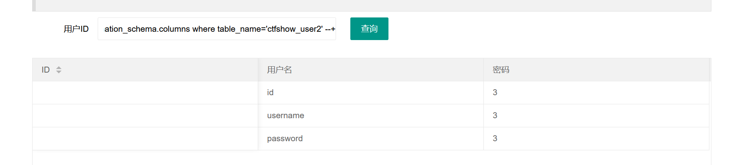Click the ID column header text
The width and height of the screenshot is (738, 165).
pyautogui.click(x=46, y=70)
